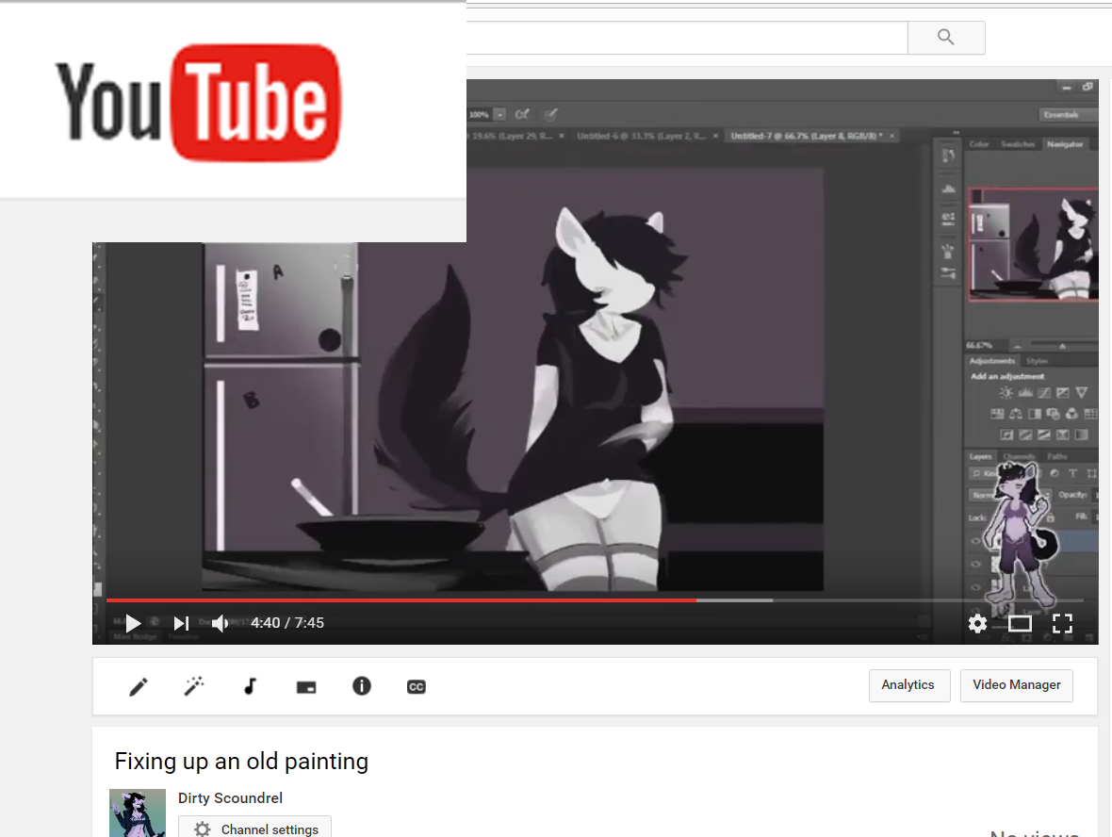Open the Annotations editor icon
Screen dimensions: 1112x837
[305, 687]
